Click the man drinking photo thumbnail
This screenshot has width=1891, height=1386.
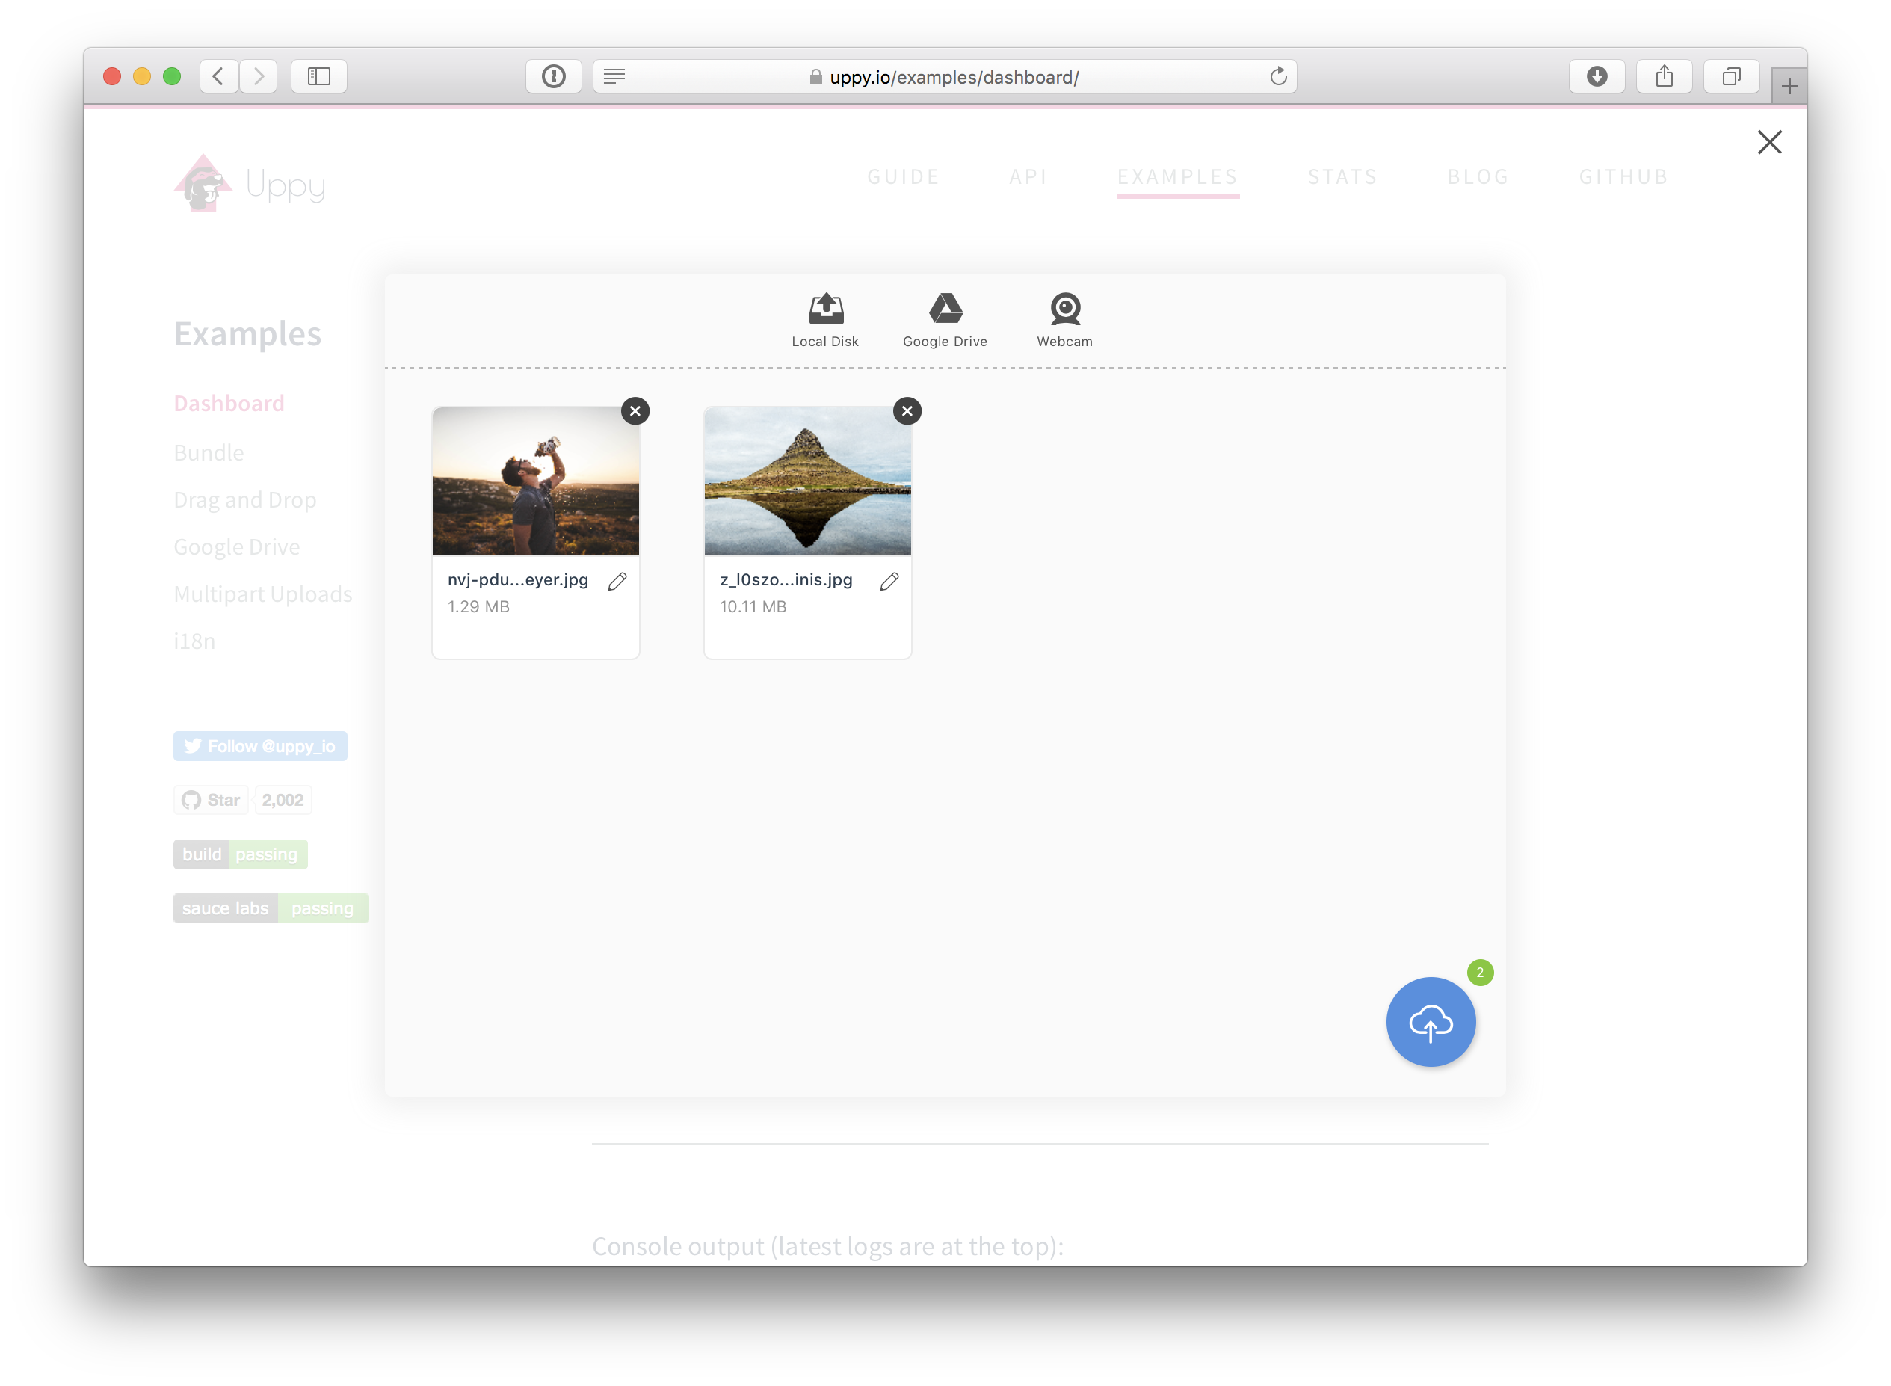pos(535,481)
